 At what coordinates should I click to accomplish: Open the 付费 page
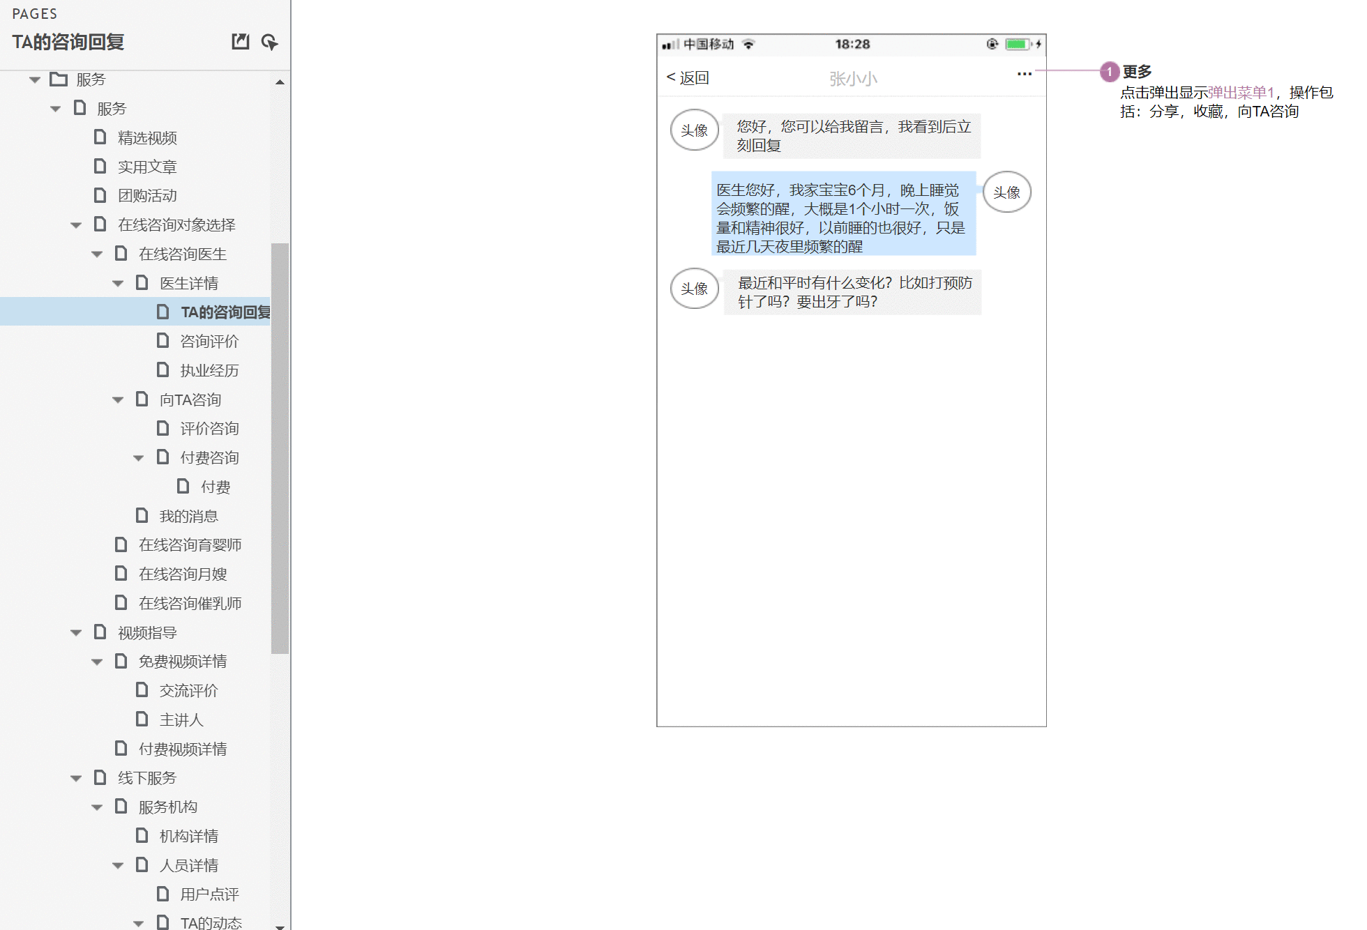[216, 487]
